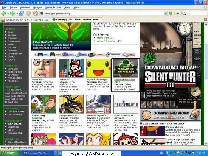208x156 pixels.
Task: Click the vertical page scrollbar down arrow
Action: [206, 144]
